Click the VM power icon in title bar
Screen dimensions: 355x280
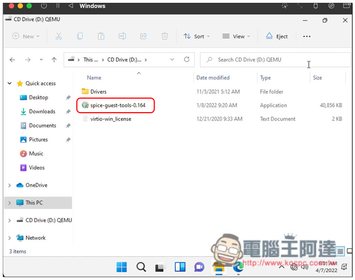44,6
